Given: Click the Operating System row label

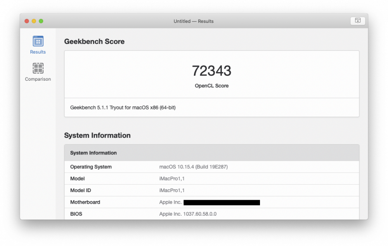Looking at the screenshot, I should [x=91, y=167].
